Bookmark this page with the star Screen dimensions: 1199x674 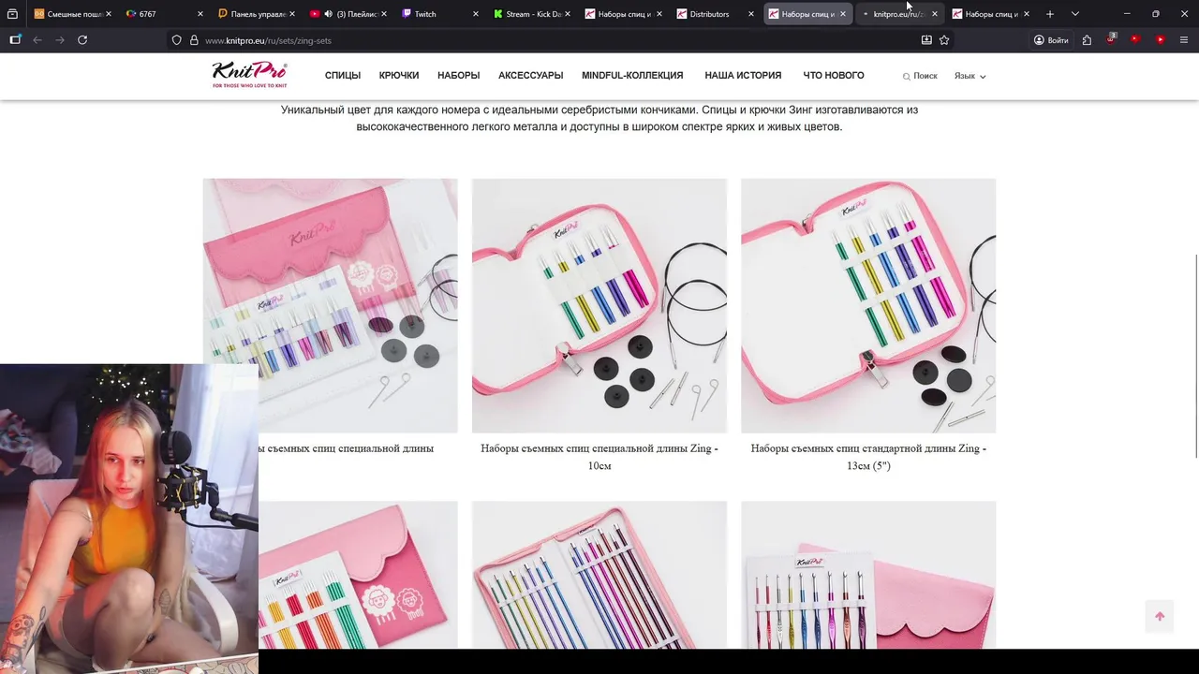click(x=944, y=40)
